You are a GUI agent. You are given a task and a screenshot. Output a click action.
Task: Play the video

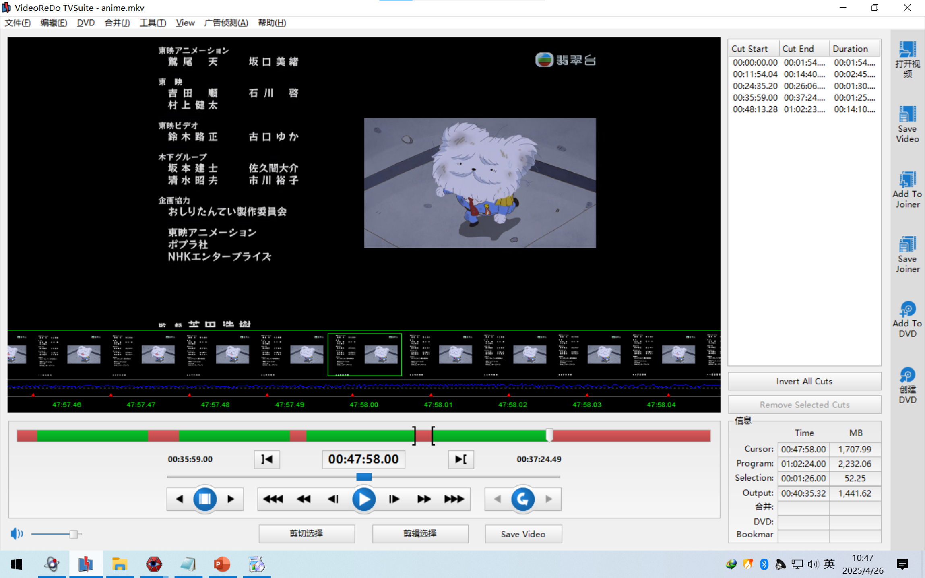tap(364, 499)
